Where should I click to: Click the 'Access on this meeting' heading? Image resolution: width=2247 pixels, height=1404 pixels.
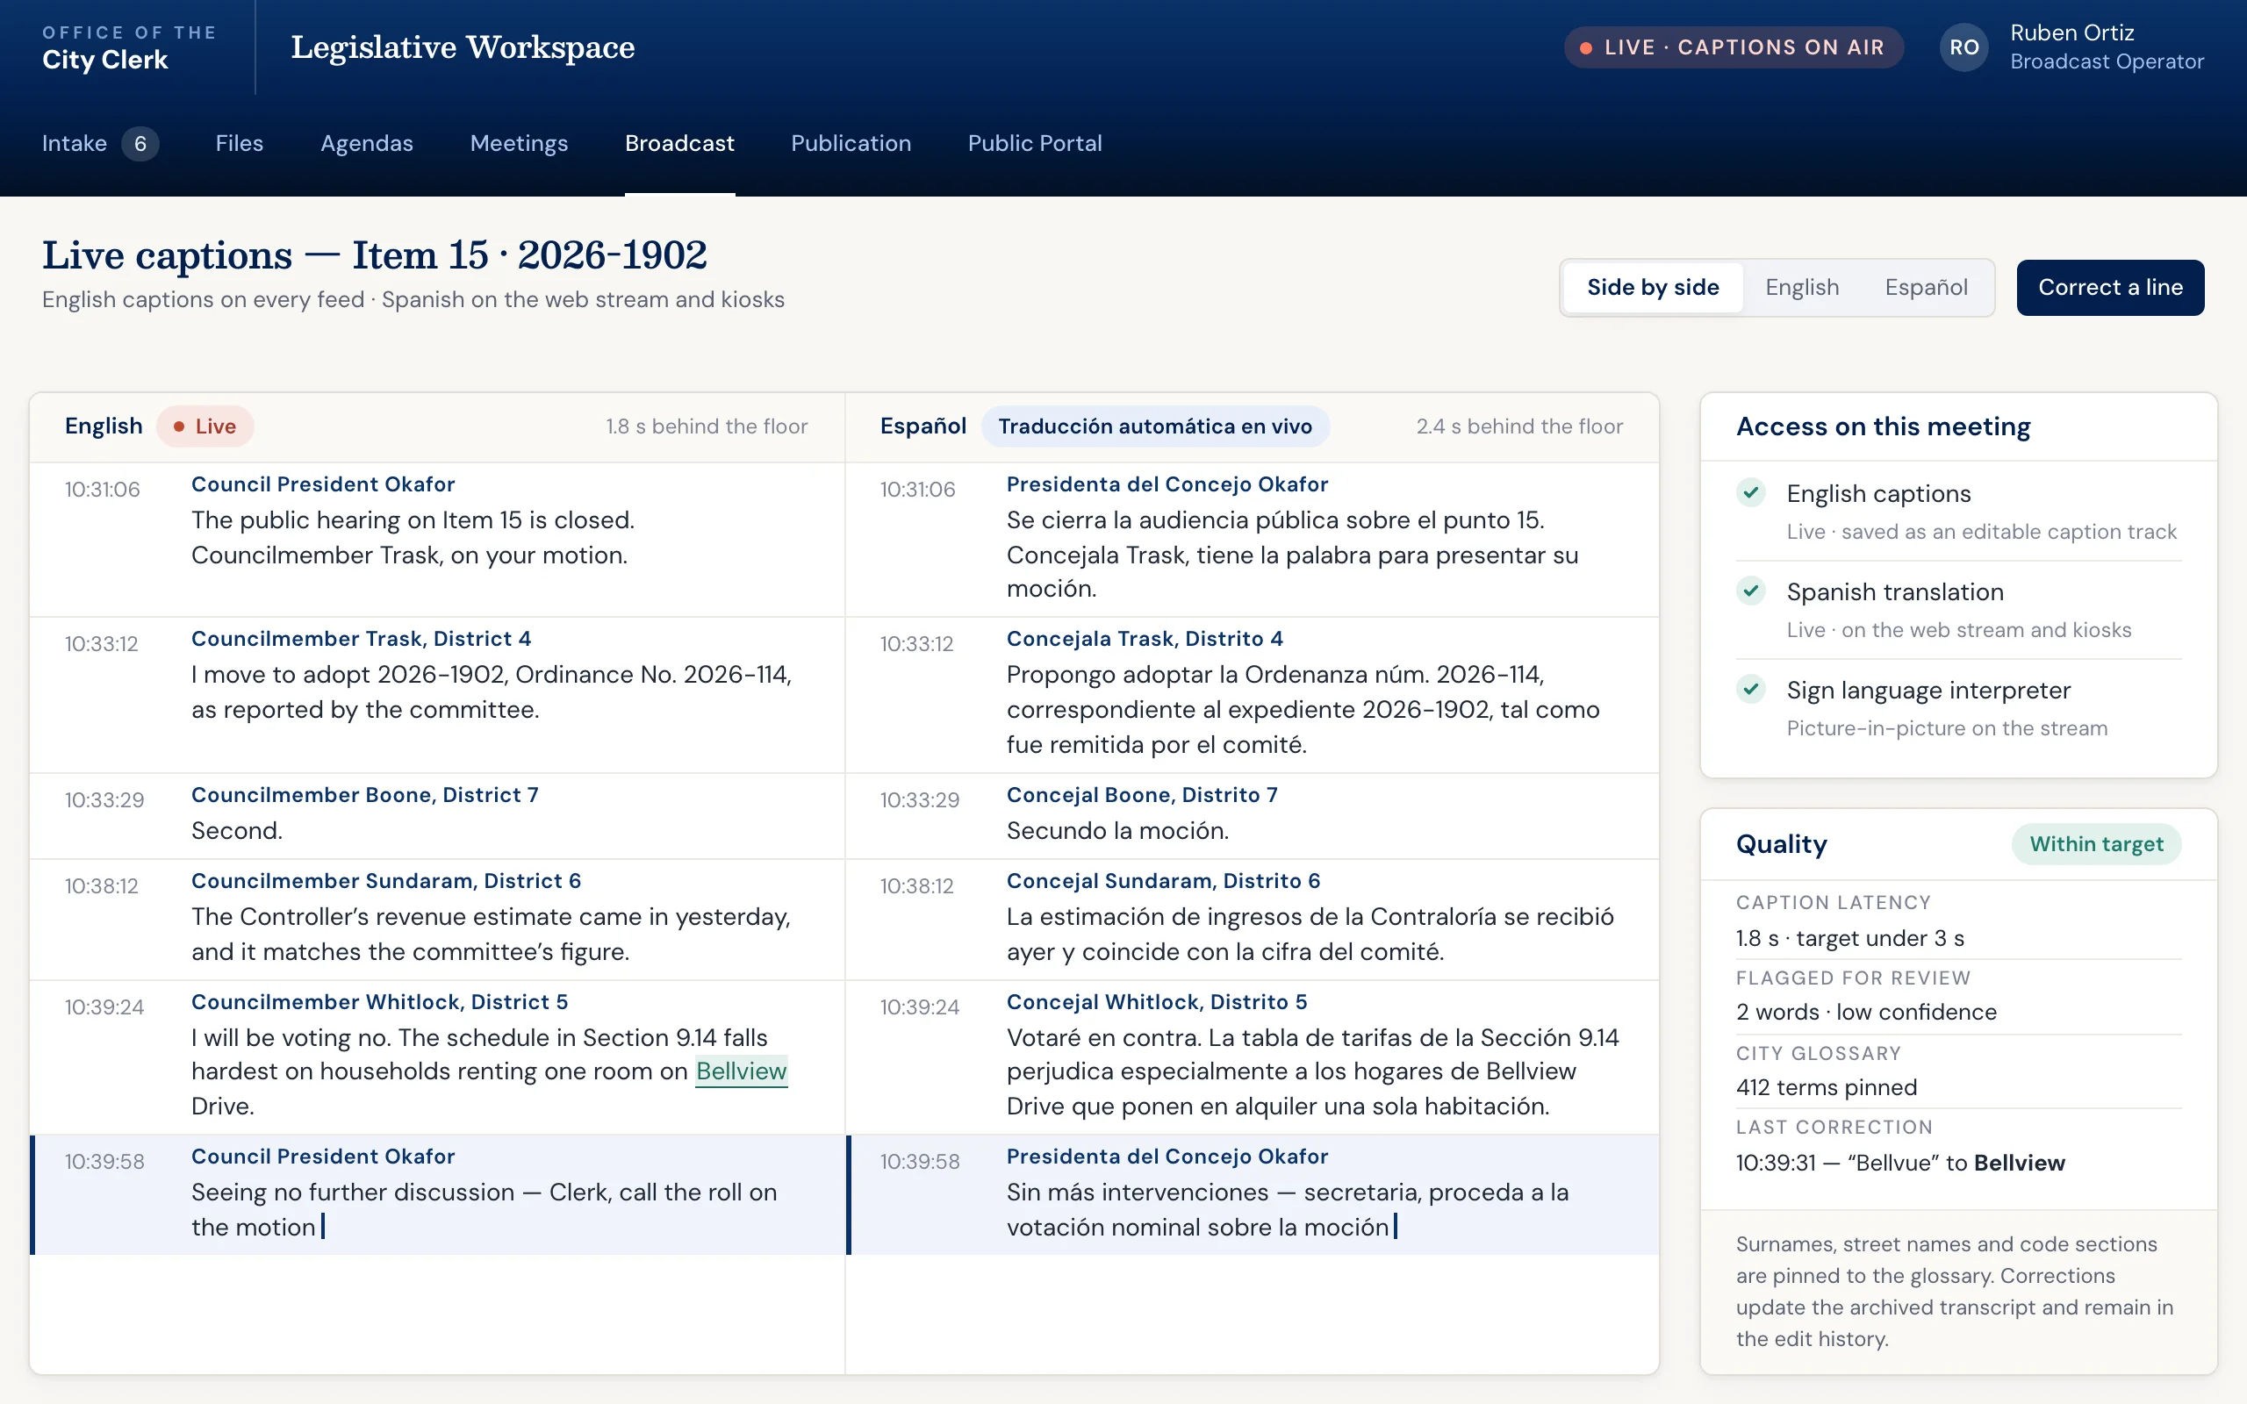[1883, 426]
